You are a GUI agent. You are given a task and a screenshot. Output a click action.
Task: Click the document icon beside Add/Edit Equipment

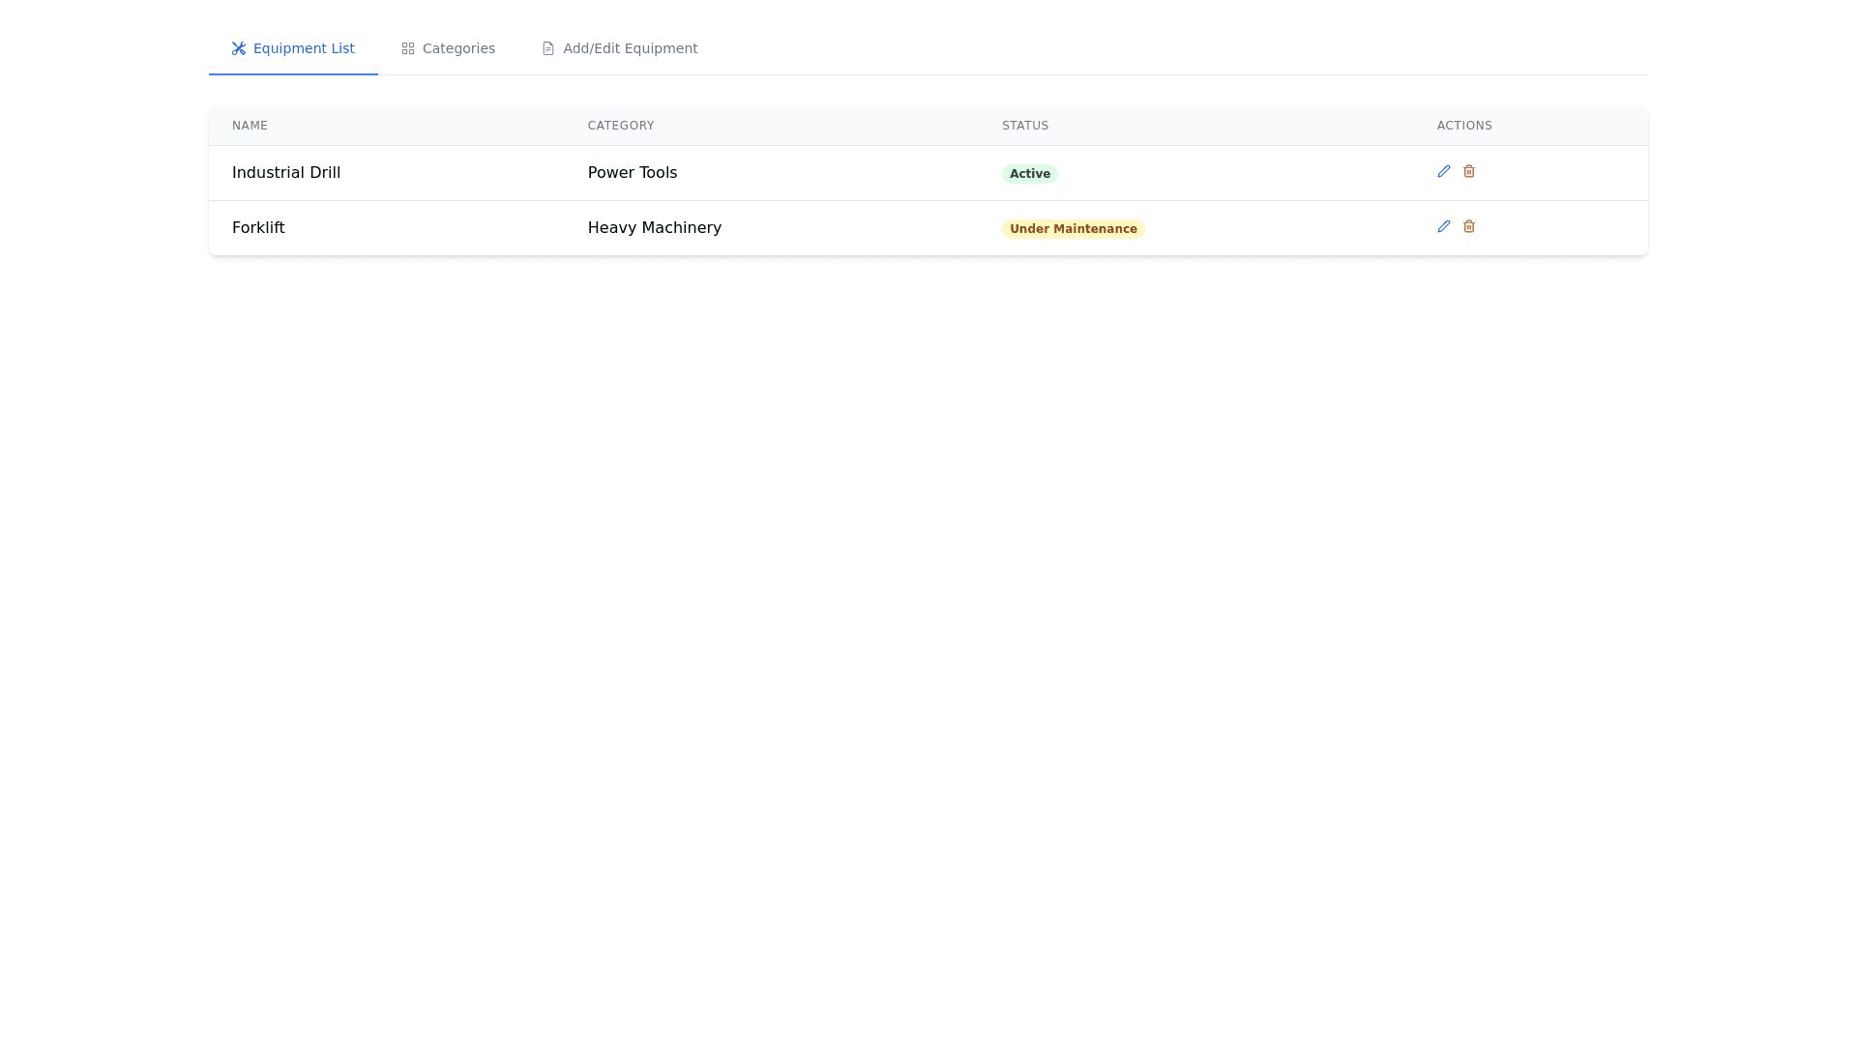click(548, 48)
